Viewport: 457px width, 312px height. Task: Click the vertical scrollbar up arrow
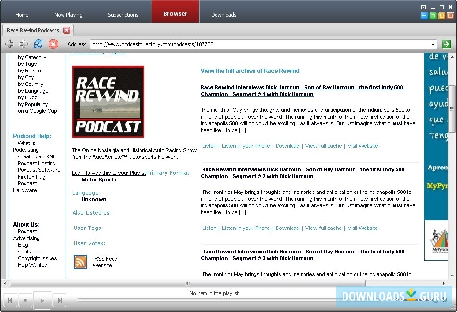[x=452, y=57]
